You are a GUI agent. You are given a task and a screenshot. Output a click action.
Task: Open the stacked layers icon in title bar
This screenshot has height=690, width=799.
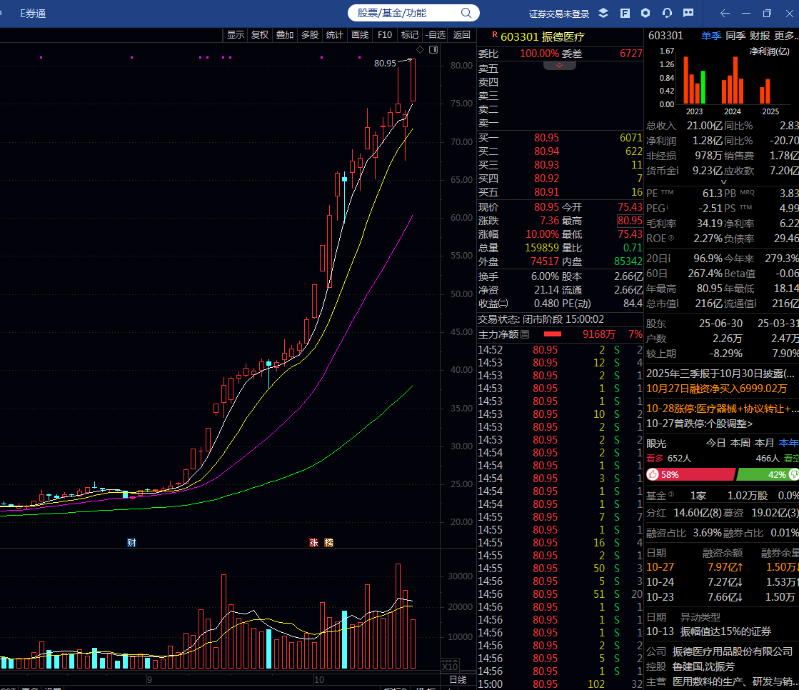pyautogui.click(x=603, y=14)
